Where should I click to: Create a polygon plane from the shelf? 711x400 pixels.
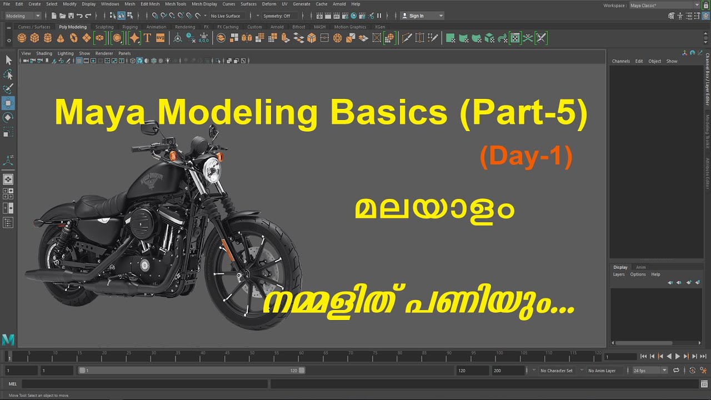[x=87, y=38]
